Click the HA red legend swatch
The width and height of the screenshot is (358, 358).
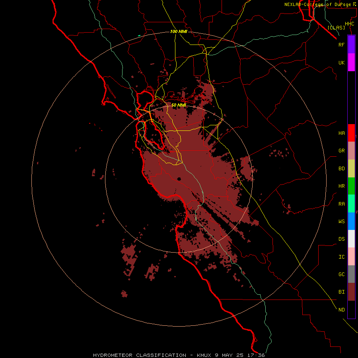click(351, 133)
